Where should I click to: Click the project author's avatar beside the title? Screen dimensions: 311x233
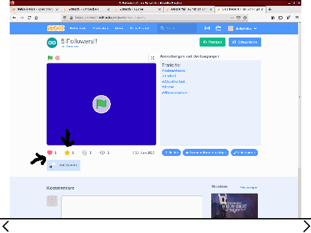pyautogui.click(x=52, y=43)
